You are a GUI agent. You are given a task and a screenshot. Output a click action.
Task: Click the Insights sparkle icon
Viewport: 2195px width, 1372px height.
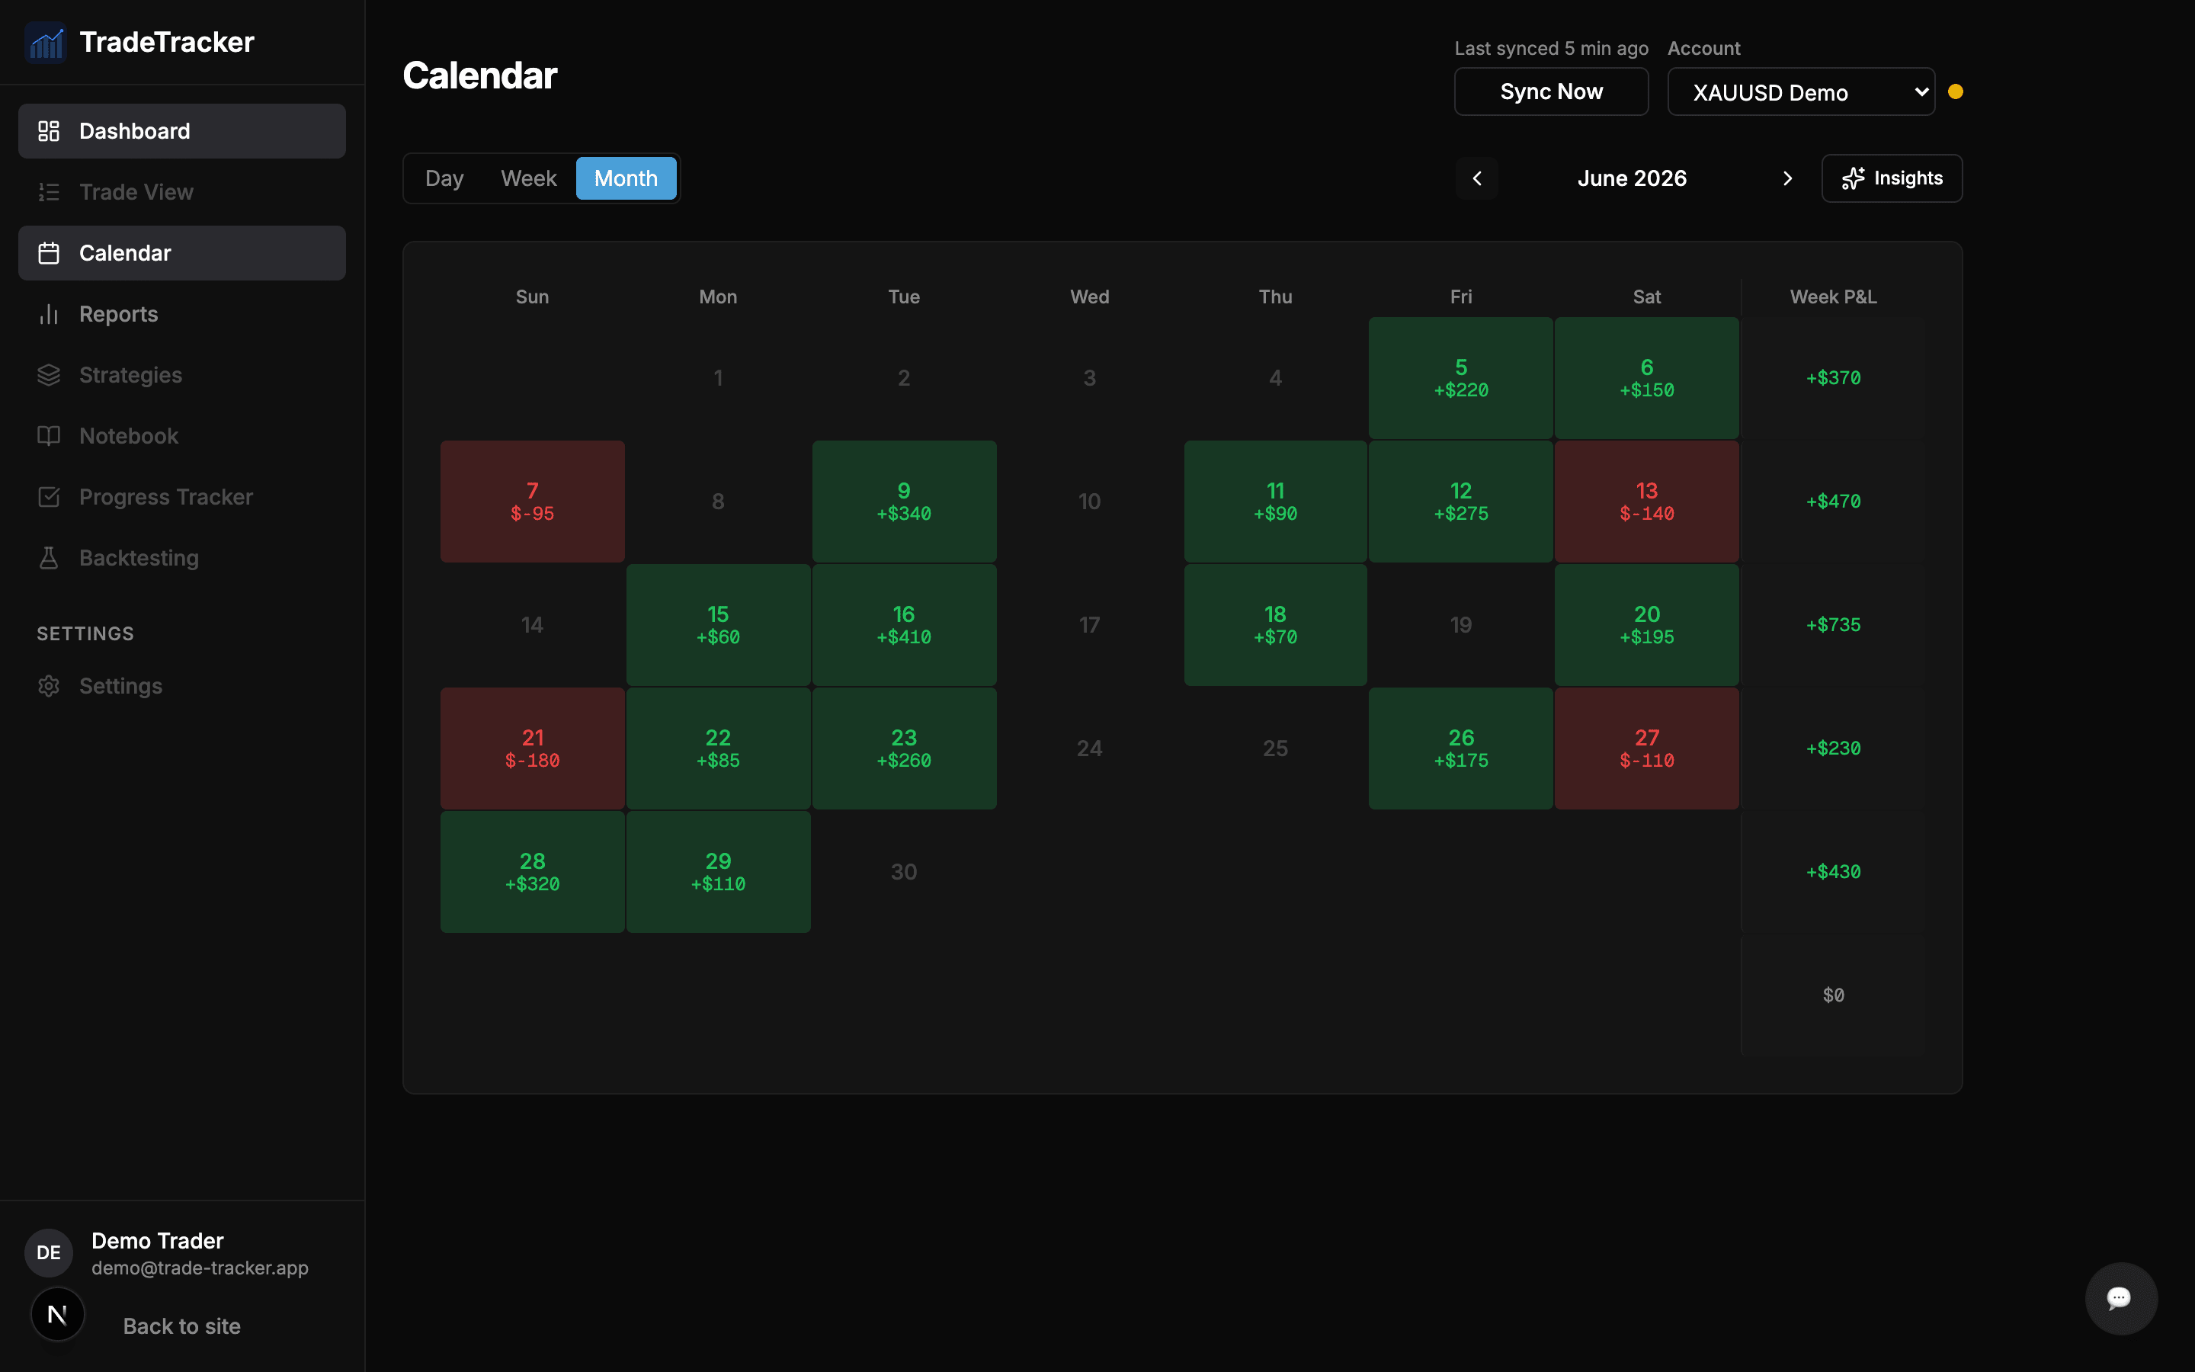point(1853,179)
